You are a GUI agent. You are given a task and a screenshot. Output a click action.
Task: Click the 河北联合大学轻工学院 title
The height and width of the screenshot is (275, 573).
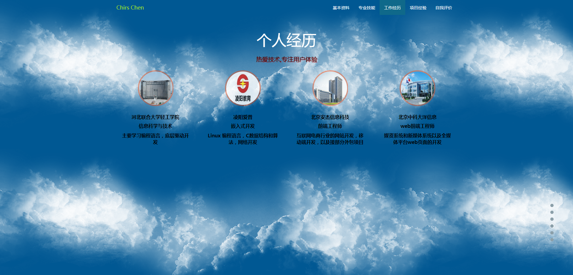pyautogui.click(x=155, y=117)
